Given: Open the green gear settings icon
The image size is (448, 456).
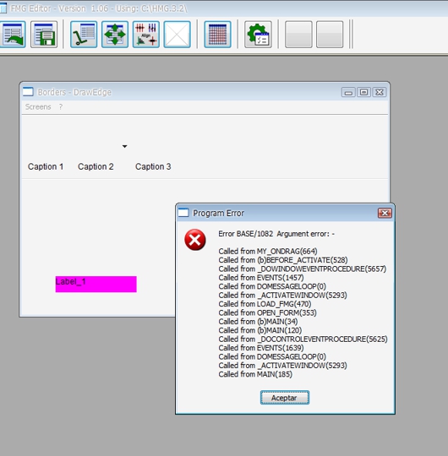Looking at the screenshot, I should click(258, 35).
